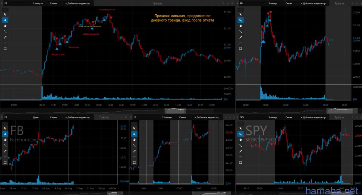The height and width of the screenshot is (195, 362).
Task: Select the hand pan tool in FB 1 минута chart
Action: 5,26
